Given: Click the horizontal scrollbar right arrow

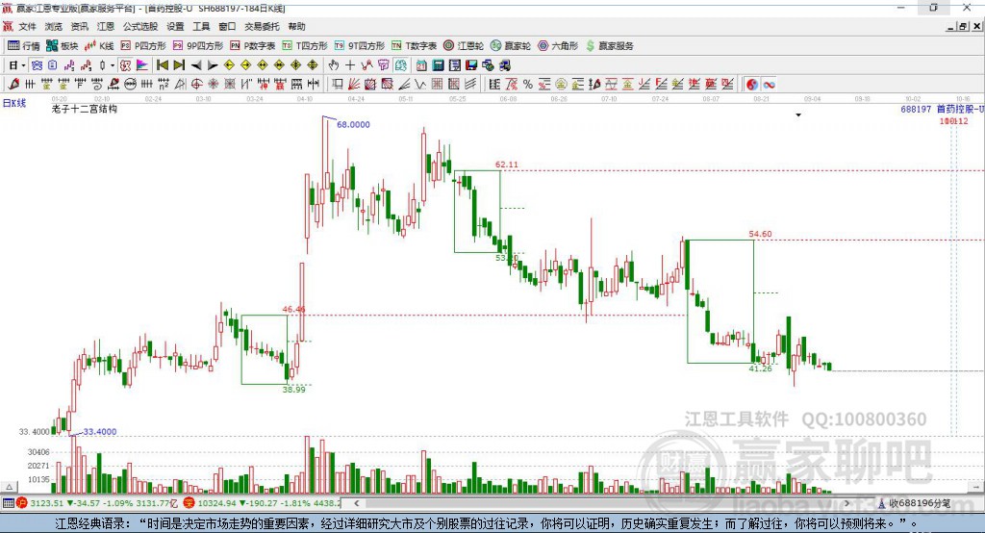Looking at the screenshot, I should coord(846,503).
